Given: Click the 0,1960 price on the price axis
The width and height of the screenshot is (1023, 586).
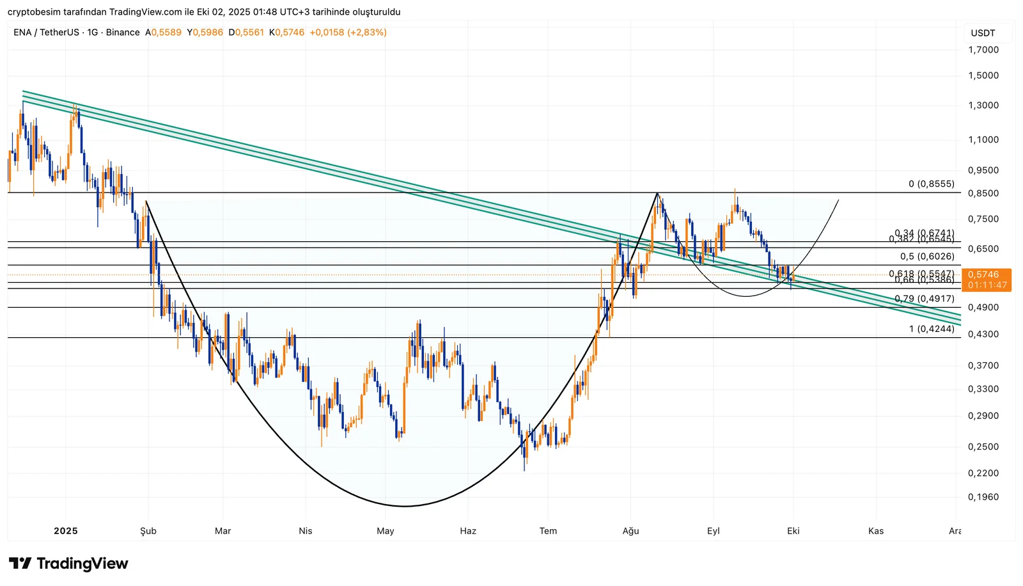Looking at the screenshot, I should pyautogui.click(x=983, y=497).
